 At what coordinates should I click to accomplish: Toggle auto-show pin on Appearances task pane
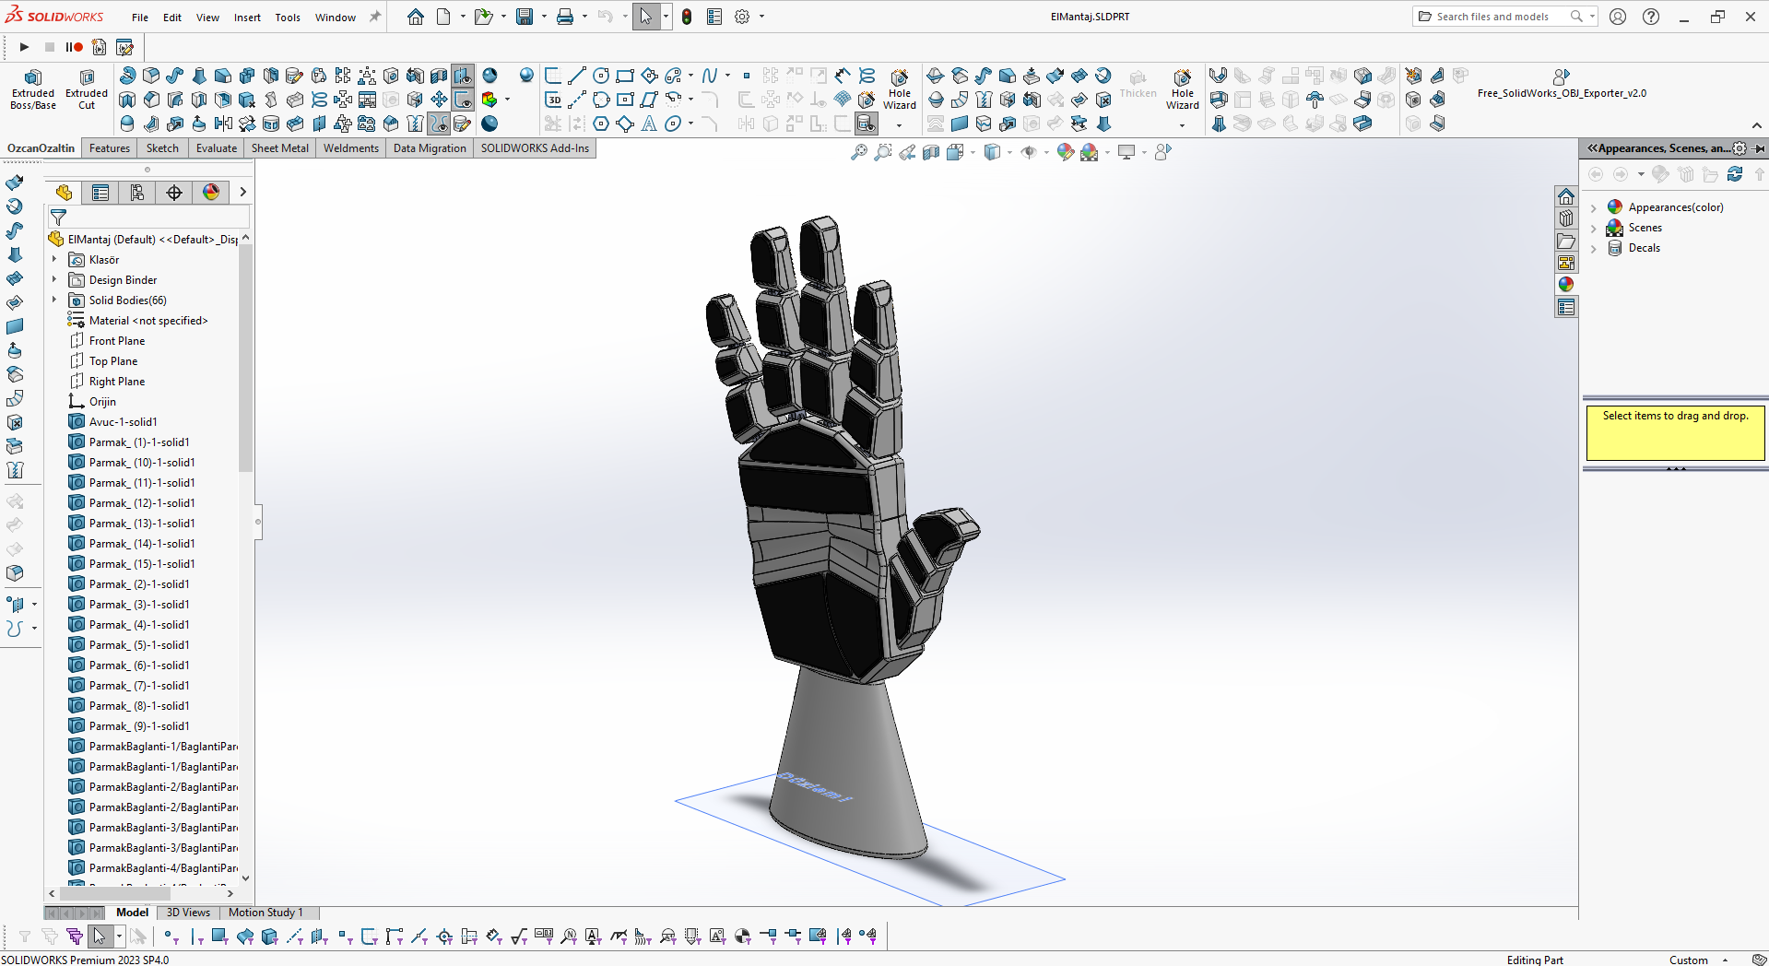click(1758, 148)
